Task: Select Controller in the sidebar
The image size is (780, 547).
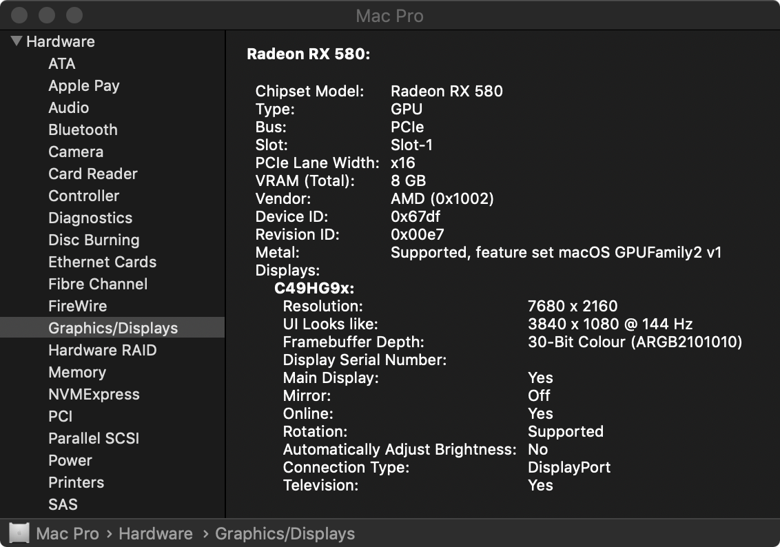Action: tap(83, 196)
